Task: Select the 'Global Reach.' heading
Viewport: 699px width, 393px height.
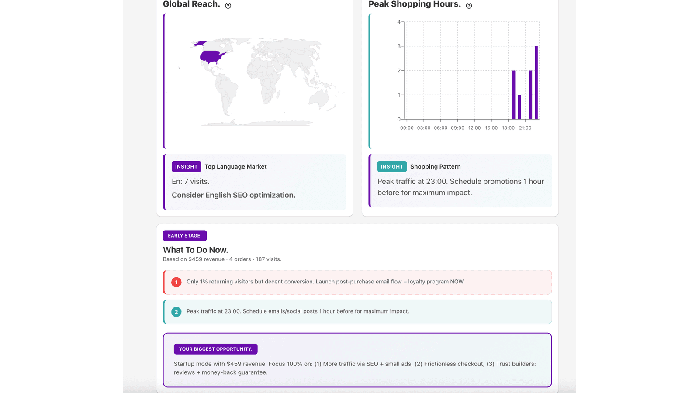Action: (x=191, y=4)
